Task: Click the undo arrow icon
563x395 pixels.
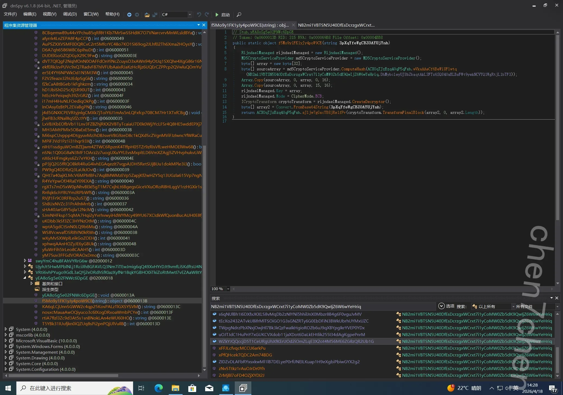Action: click(x=199, y=15)
